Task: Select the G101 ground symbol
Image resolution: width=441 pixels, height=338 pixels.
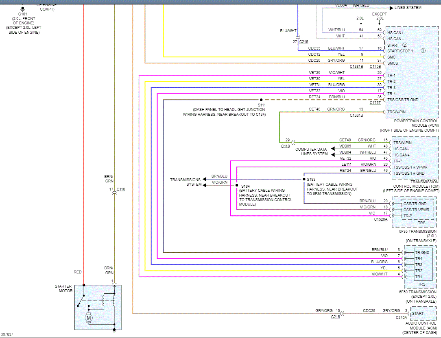Action: pyautogui.click(x=22, y=9)
